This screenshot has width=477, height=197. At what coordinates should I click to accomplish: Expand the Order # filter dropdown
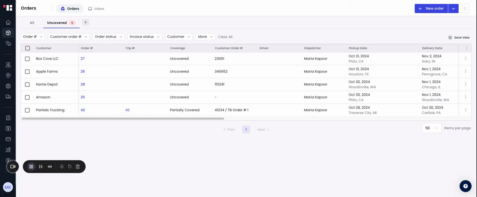[33, 37]
